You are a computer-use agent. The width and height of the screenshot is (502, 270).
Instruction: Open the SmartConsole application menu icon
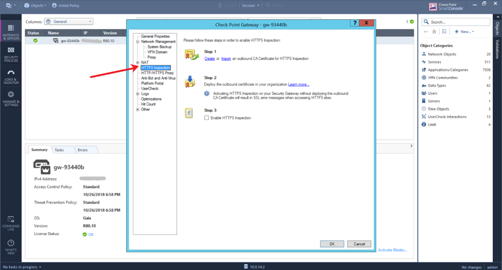pos(10,6)
